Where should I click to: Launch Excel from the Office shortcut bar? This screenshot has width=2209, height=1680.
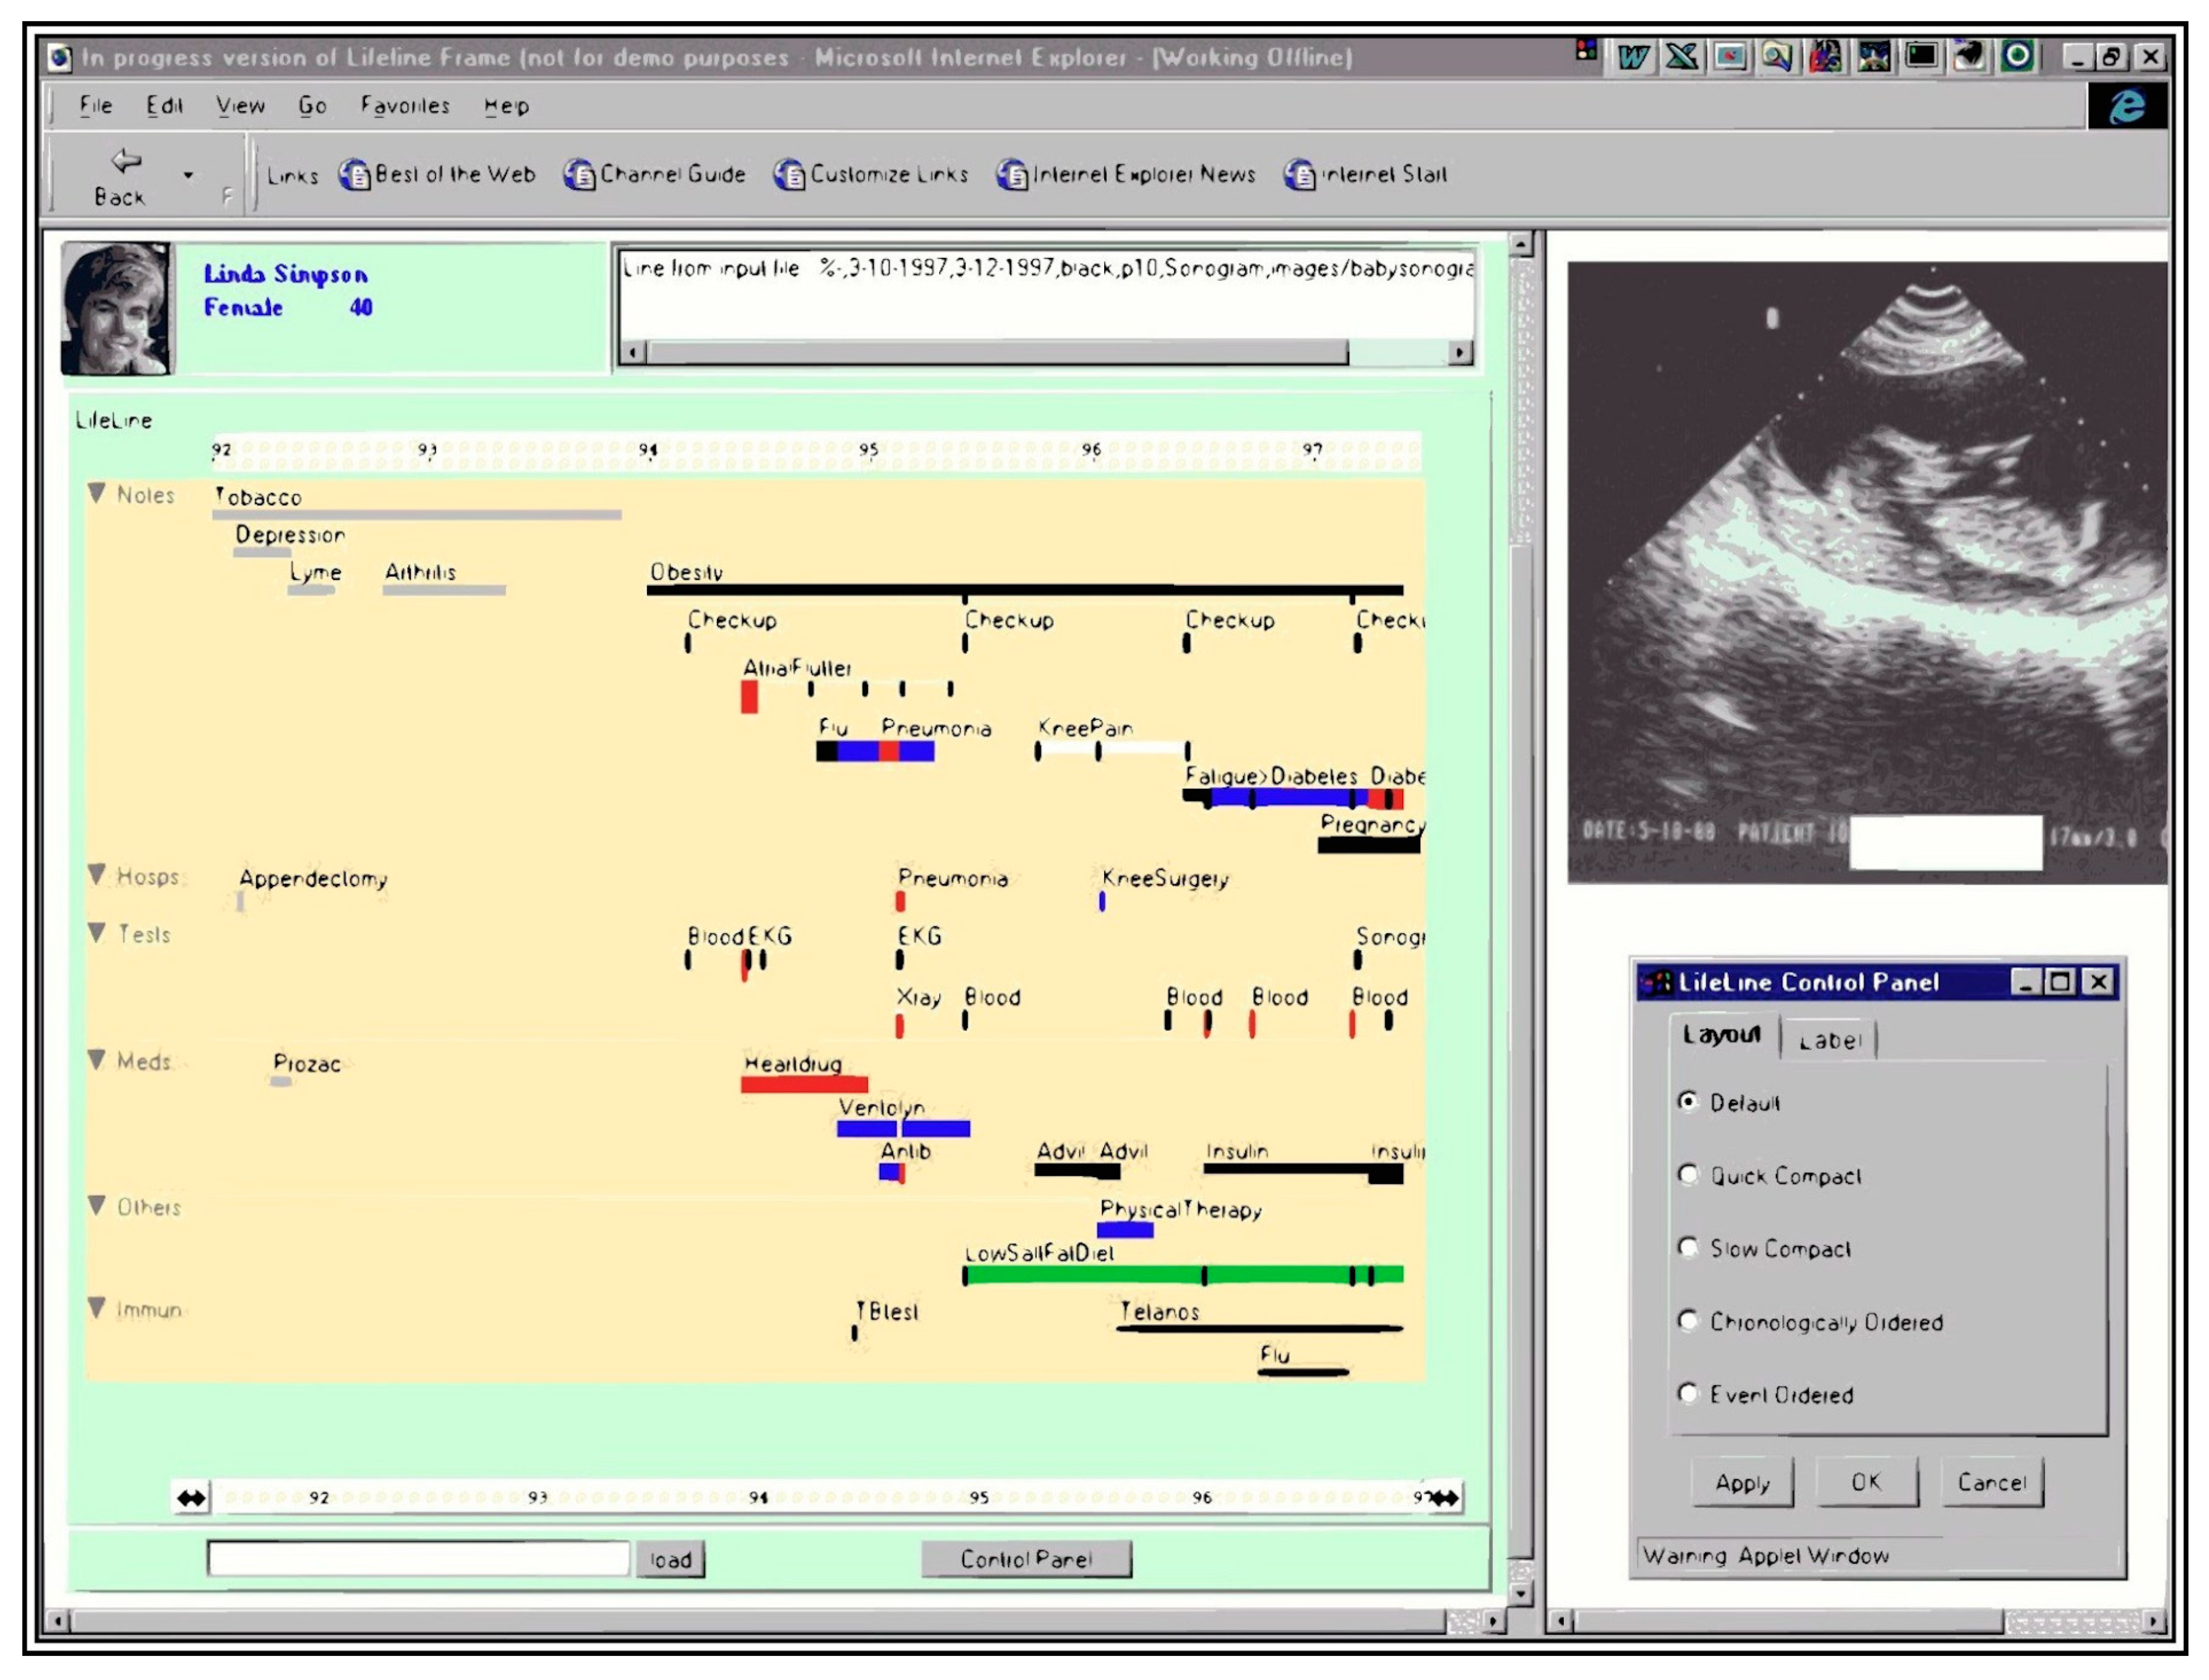click(1681, 57)
